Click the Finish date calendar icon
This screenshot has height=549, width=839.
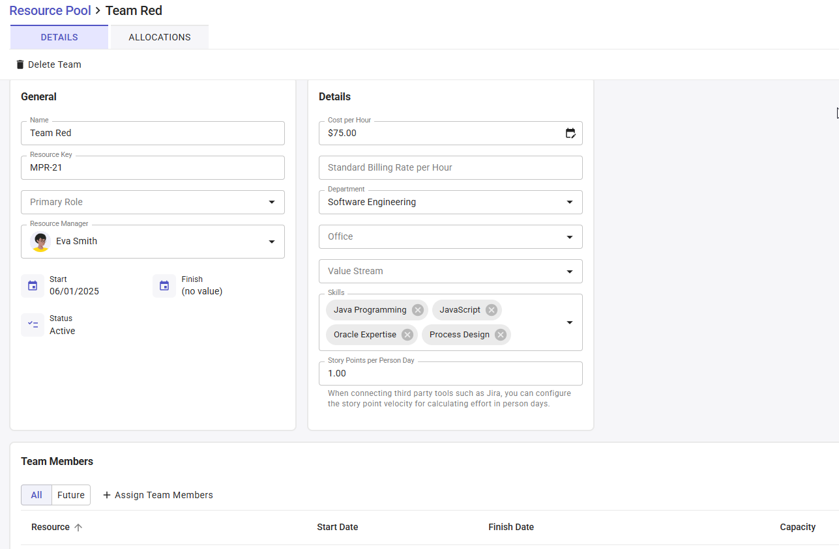pos(164,285)
